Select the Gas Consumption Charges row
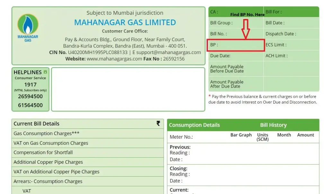The width and height of the screenshot is (329, 194). [88, 134]
